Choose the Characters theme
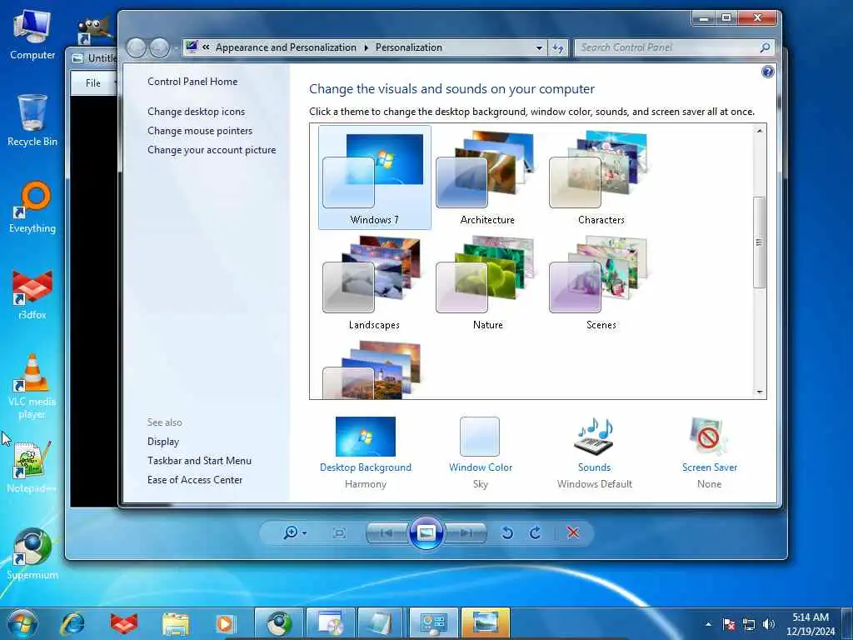 [601, 177]
